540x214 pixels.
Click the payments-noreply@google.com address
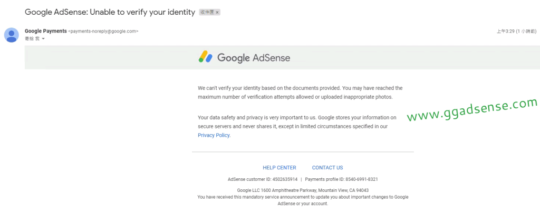[x=103, y=31]
